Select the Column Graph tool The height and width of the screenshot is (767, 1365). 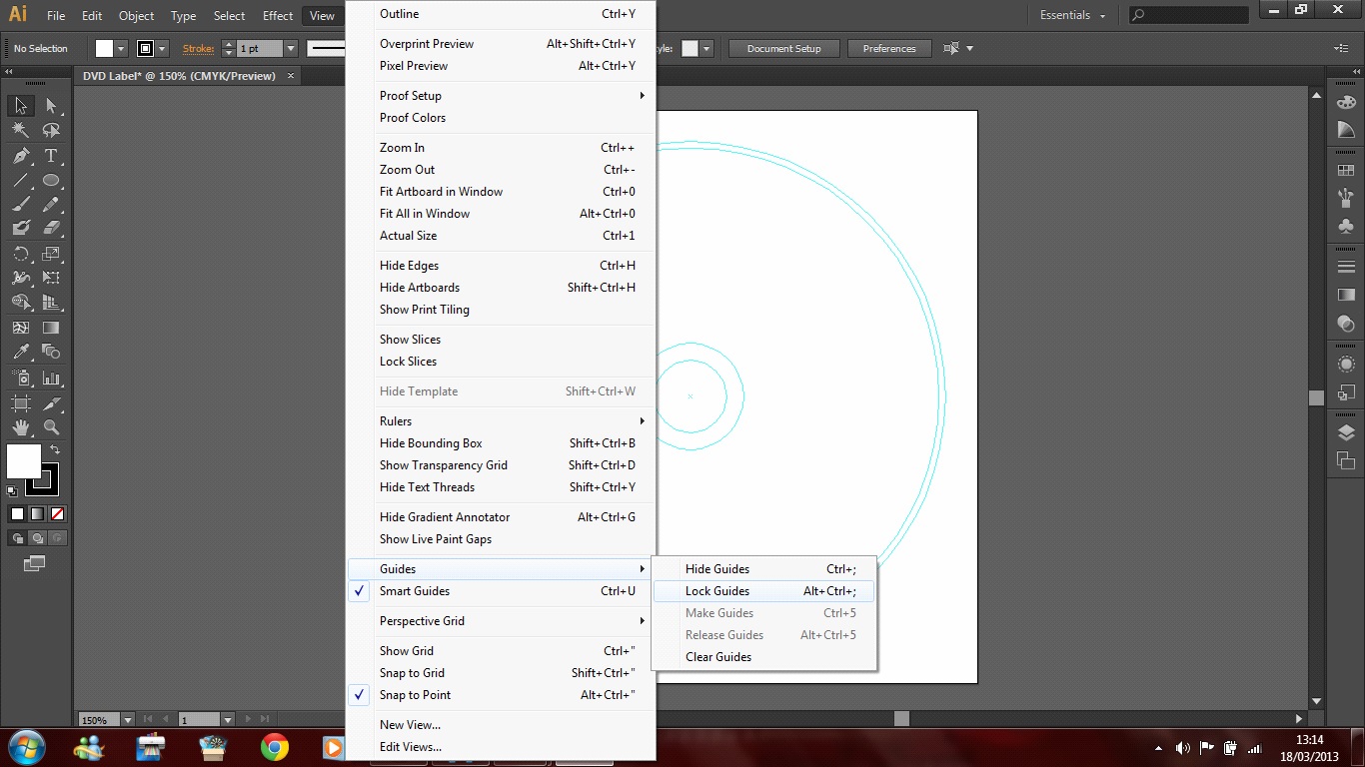pyautogui.click(x=51, y=379)
